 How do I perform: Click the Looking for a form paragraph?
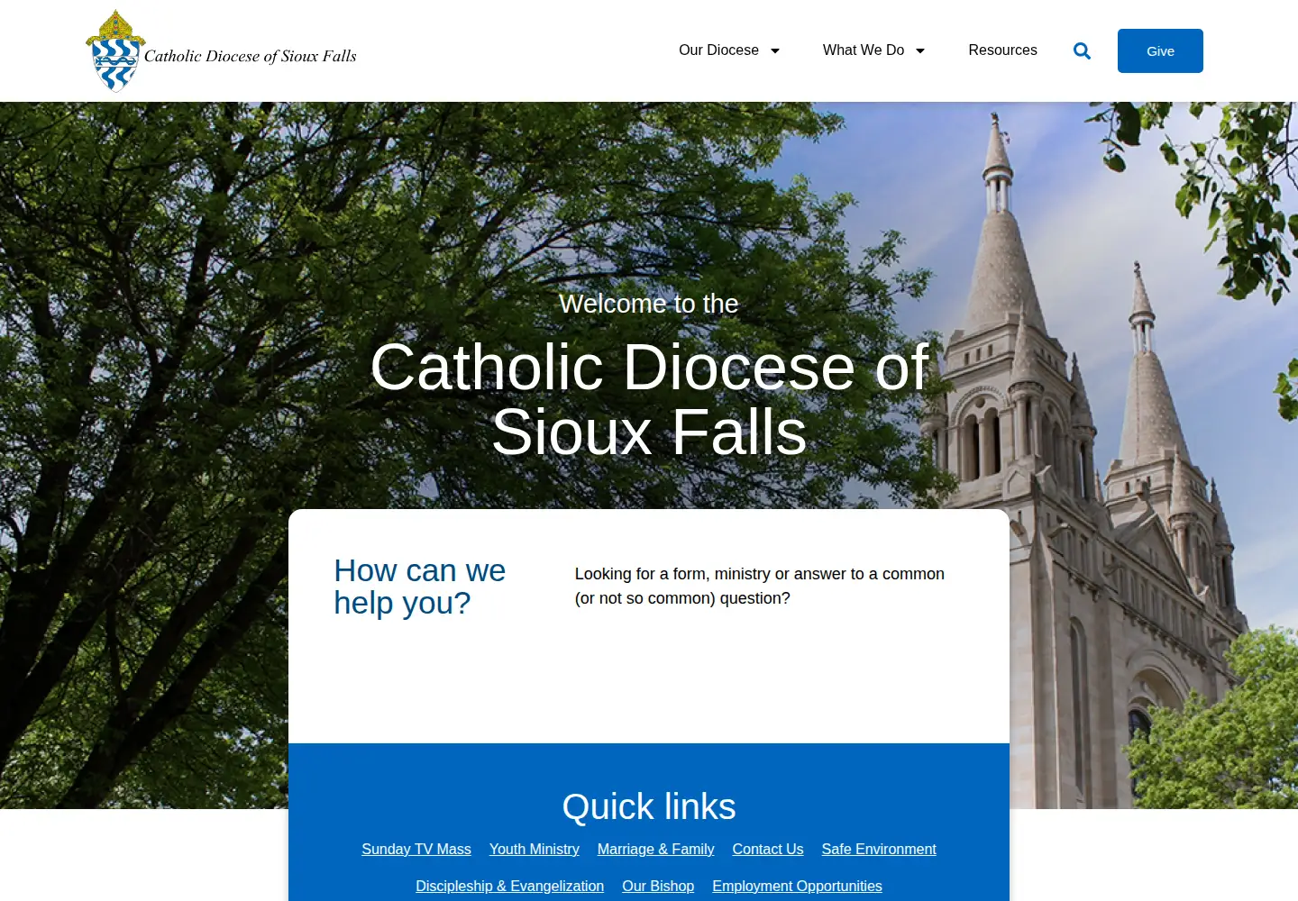click(760, 586)
